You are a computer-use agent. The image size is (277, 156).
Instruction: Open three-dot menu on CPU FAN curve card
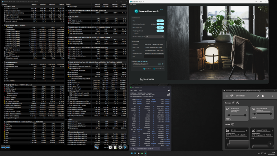[247, 131]
